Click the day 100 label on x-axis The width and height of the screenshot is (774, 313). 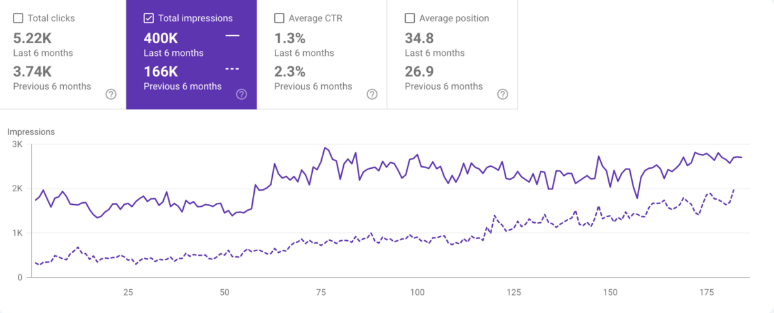pyautogui.click(x=417, y=293)
